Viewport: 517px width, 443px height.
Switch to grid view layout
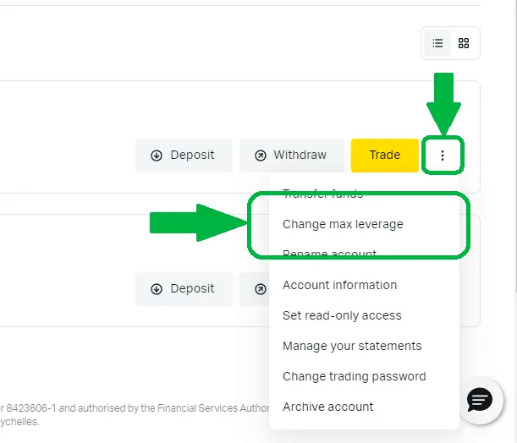(464, 43)
